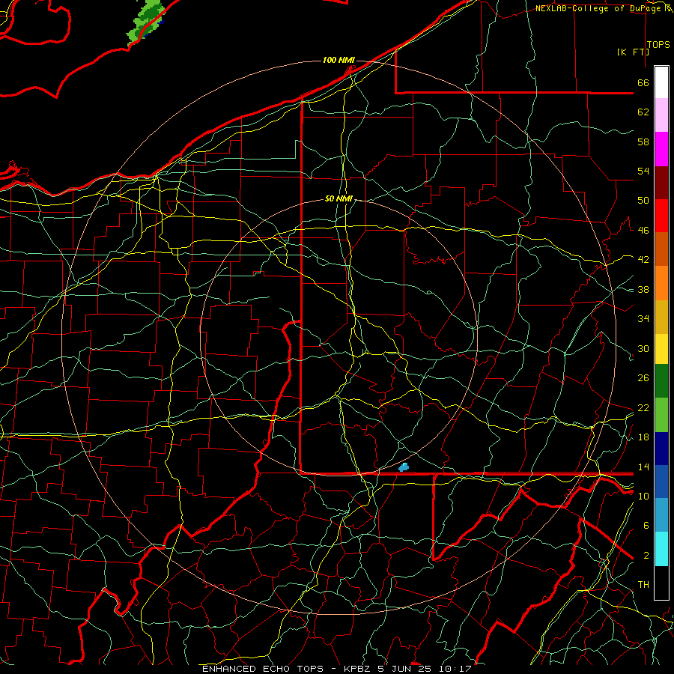Viewport: 674px width, 674px height.
Task: Click the Enhanced Echo Tops KPBZ caption
Action: (337, 669)
